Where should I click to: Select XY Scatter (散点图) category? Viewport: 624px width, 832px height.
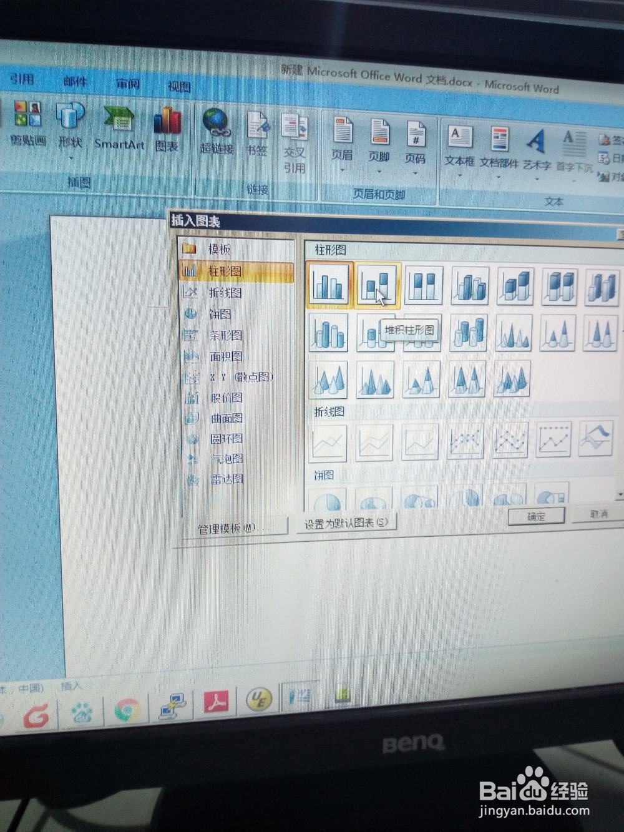tap(236, 377)
